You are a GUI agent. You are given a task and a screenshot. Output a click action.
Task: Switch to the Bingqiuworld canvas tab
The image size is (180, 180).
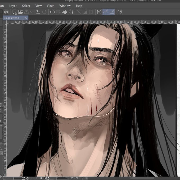point(11,18)
